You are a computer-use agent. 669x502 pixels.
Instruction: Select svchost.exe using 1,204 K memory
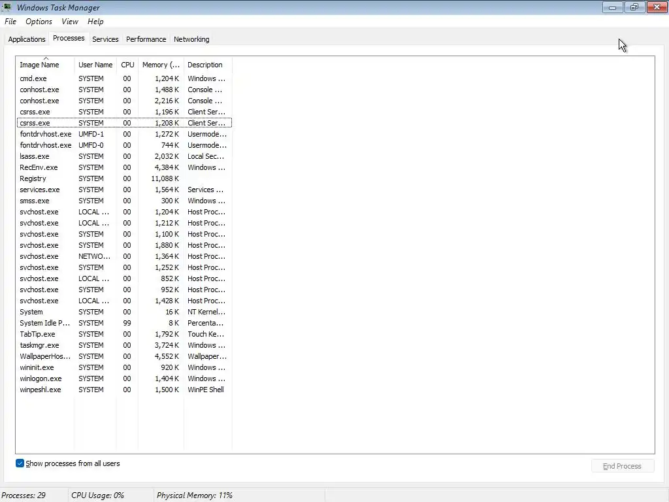tap(124, 212)
